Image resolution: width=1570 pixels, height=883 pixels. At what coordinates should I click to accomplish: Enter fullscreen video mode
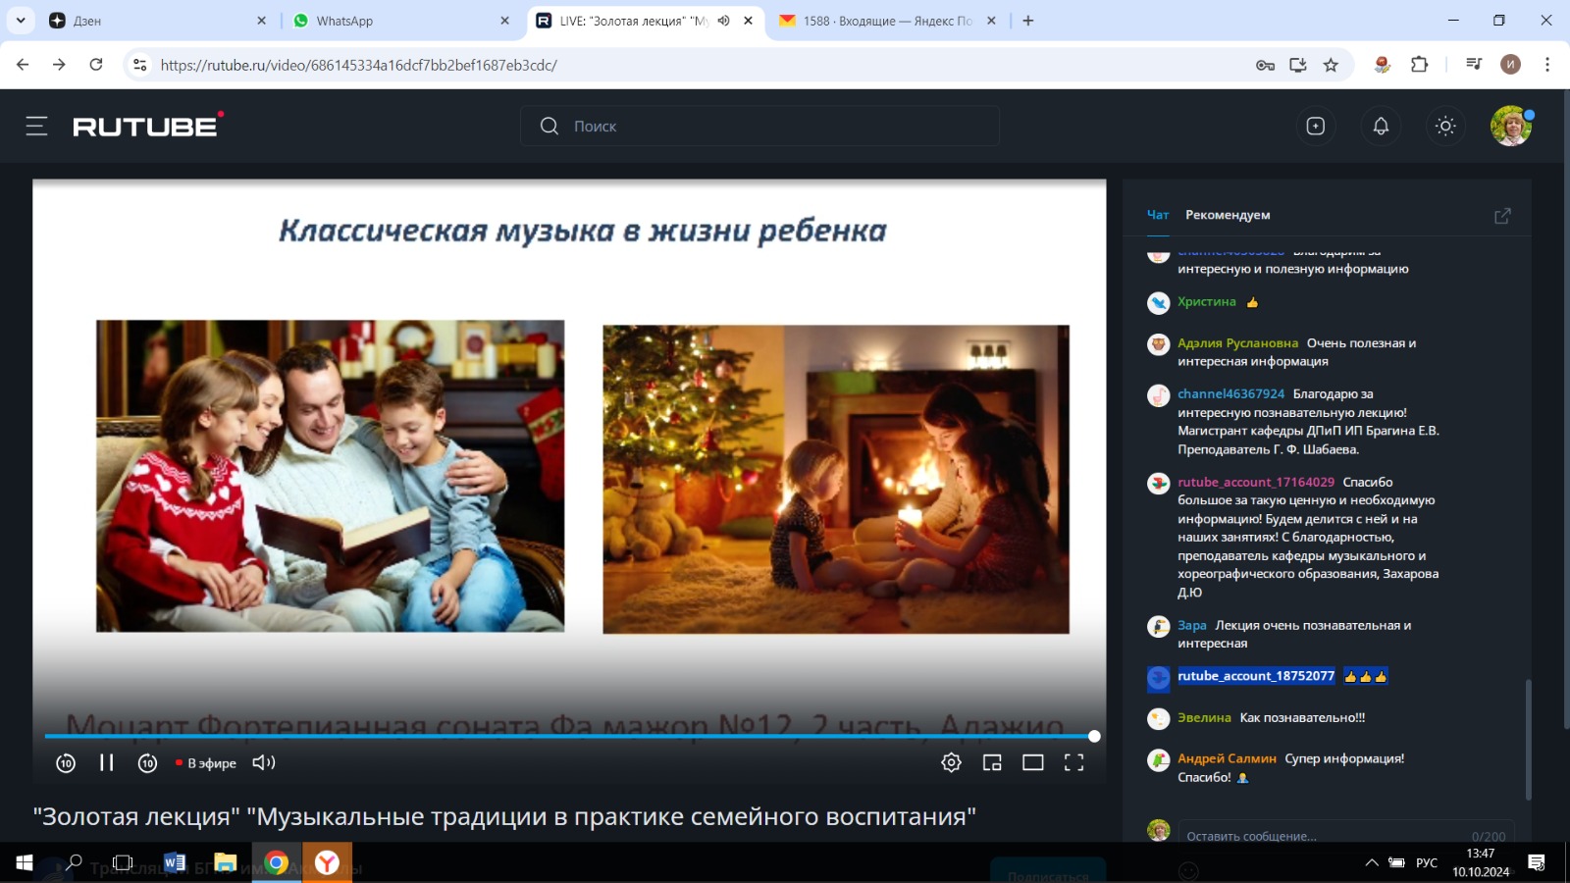[x=1074, y=762]
